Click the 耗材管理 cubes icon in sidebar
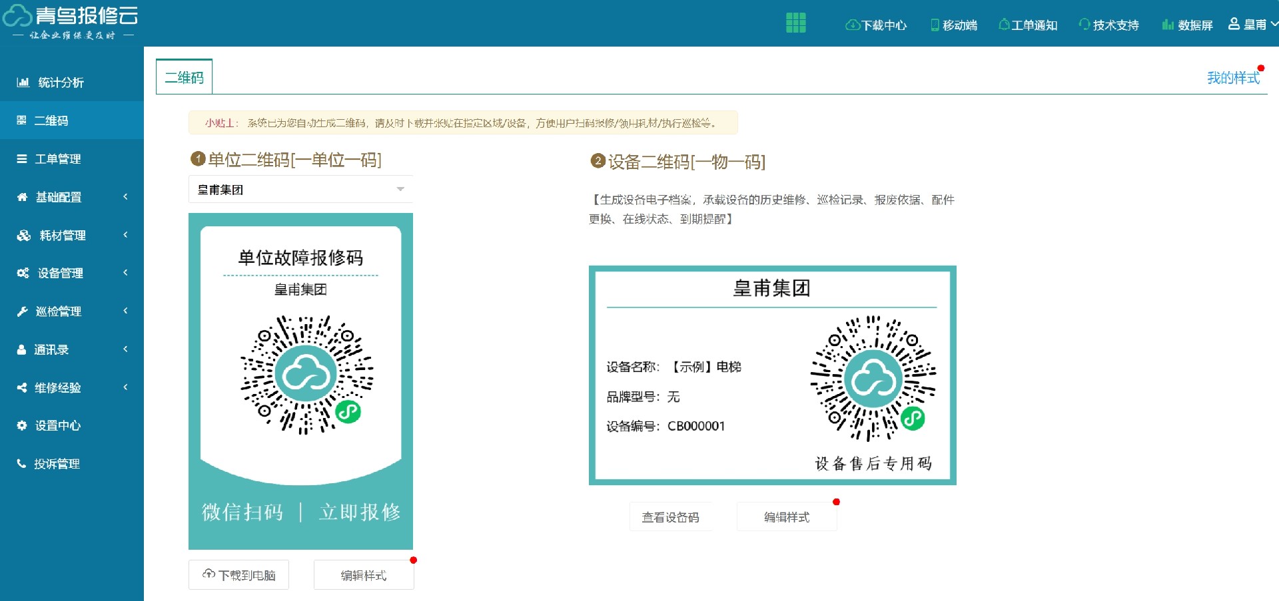The image size is (1279, 601). (x=24, y=236)
